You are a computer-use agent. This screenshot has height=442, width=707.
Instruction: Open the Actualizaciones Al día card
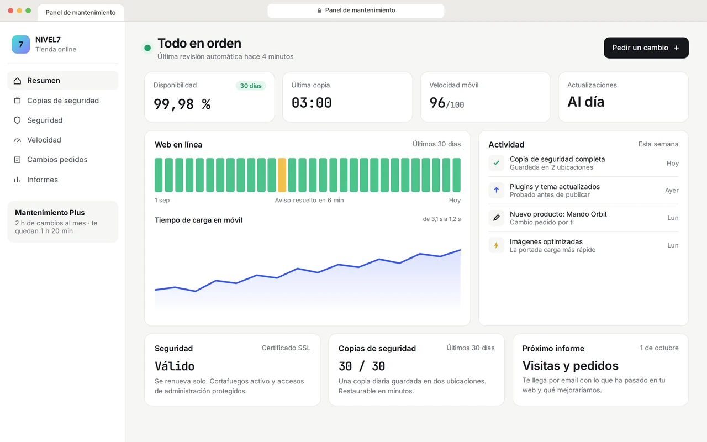623,97
